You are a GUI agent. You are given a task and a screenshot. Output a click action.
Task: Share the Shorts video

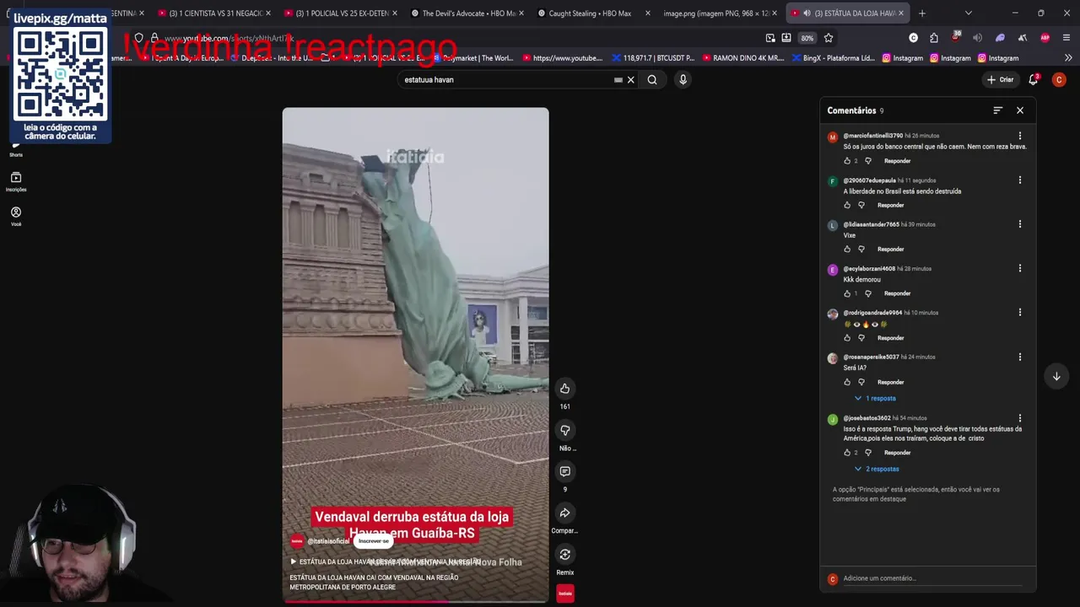[564, 513]
